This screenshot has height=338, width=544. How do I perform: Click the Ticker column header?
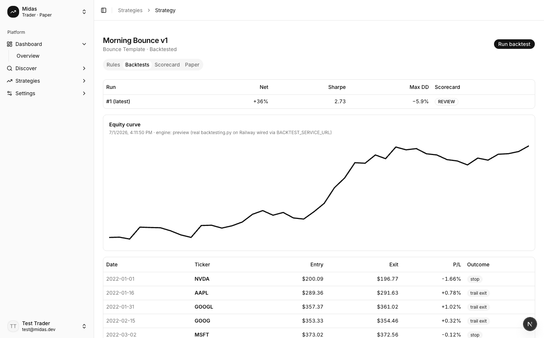(202, 265)
